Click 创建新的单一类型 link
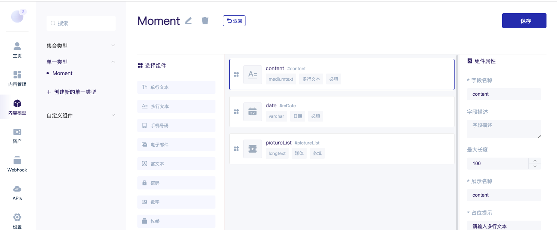Image resolution: width=557 pixels, height=230 pixels. [x=71, y=92]
